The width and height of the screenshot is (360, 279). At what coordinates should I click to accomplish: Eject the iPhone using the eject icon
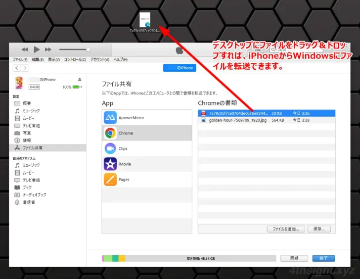[80, 79]
